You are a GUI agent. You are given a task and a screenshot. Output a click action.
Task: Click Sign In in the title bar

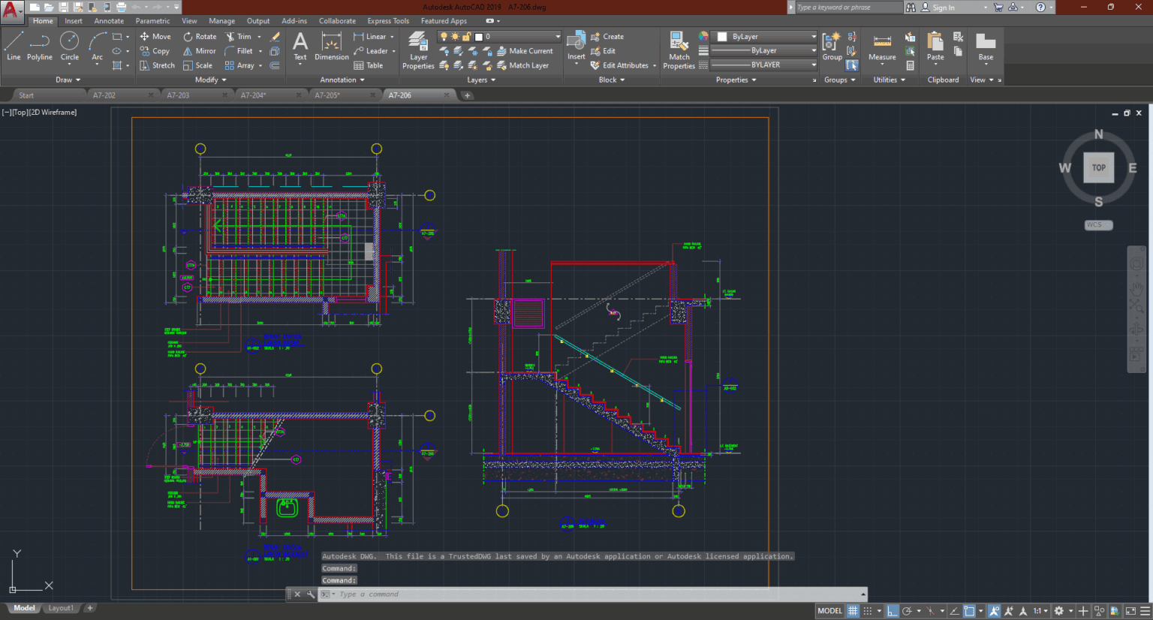pyautogui.click(x=944, y=7)
